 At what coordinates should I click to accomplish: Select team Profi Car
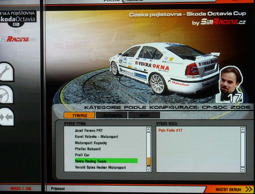(82, 155)
